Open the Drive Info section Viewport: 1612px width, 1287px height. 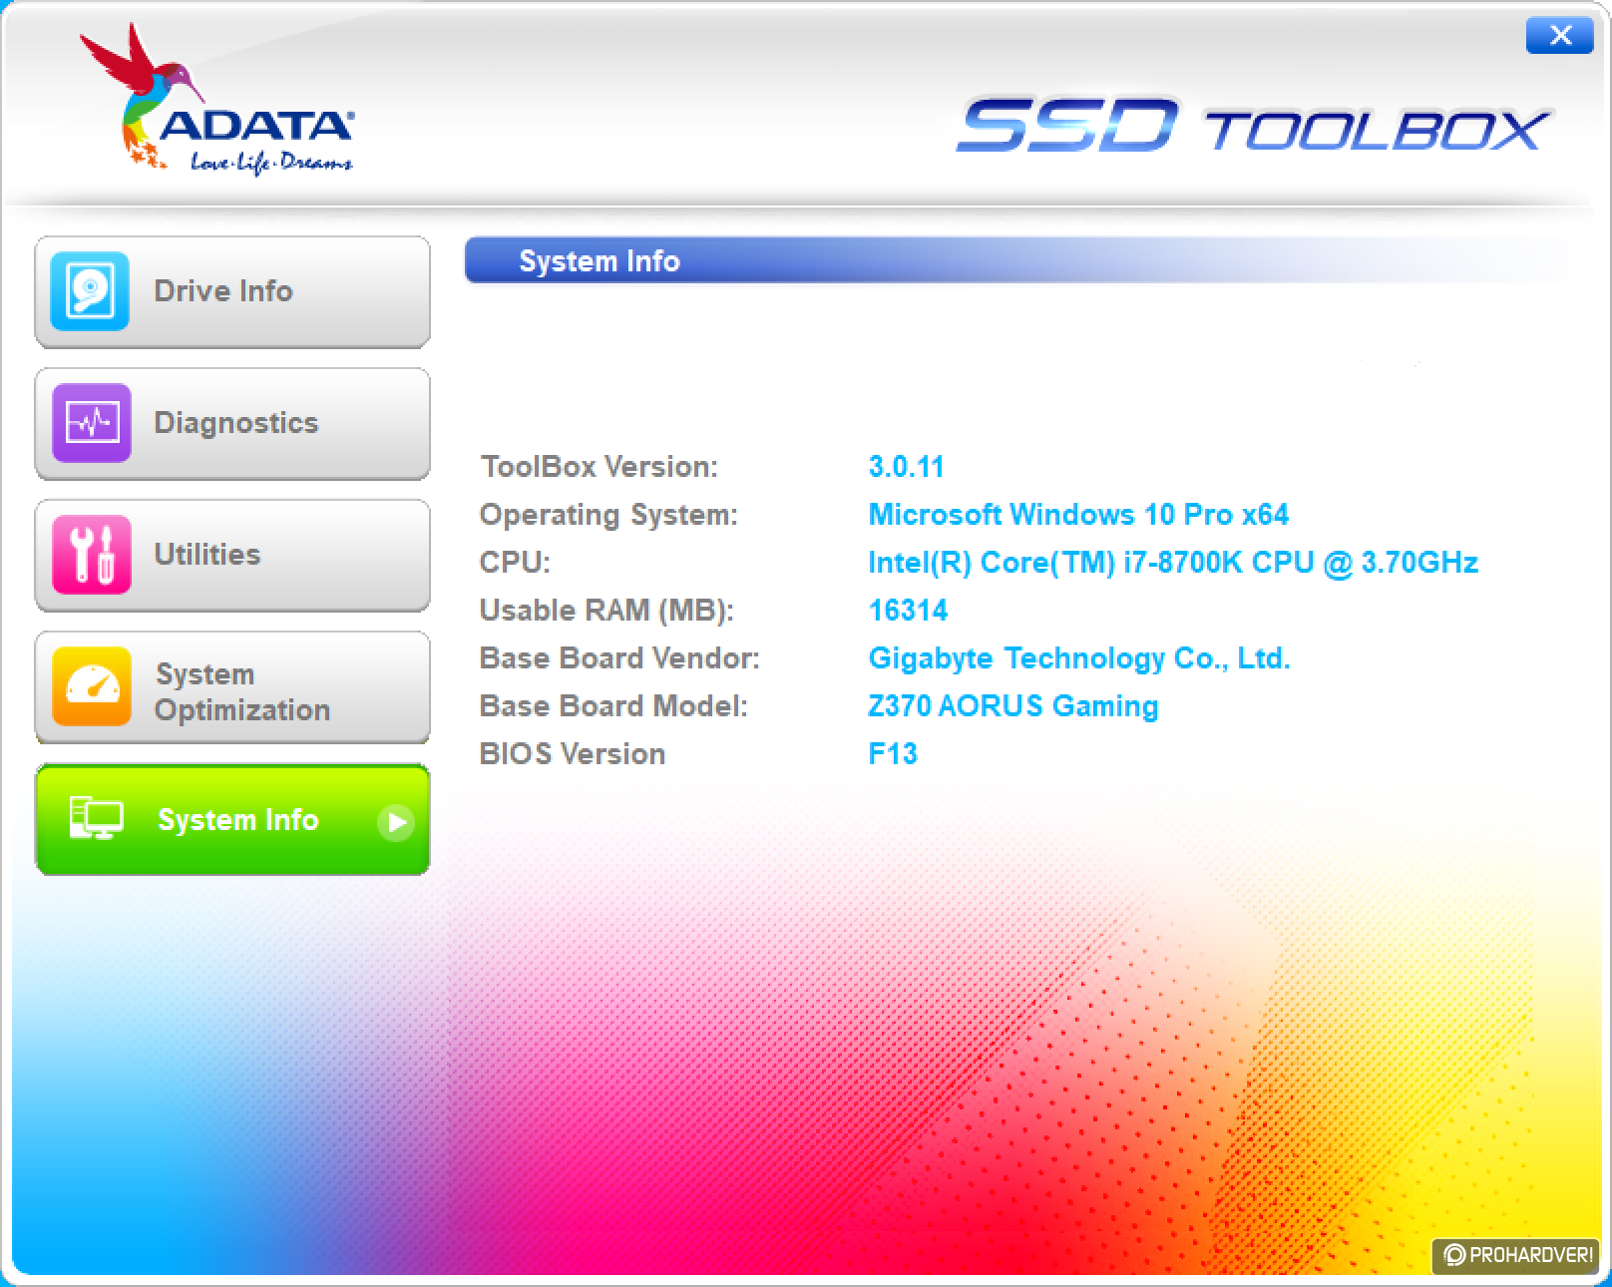[x=232, y=292]
